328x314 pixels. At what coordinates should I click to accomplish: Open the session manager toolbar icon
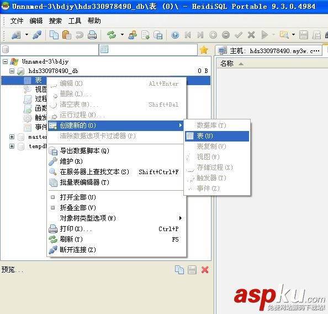17,35
